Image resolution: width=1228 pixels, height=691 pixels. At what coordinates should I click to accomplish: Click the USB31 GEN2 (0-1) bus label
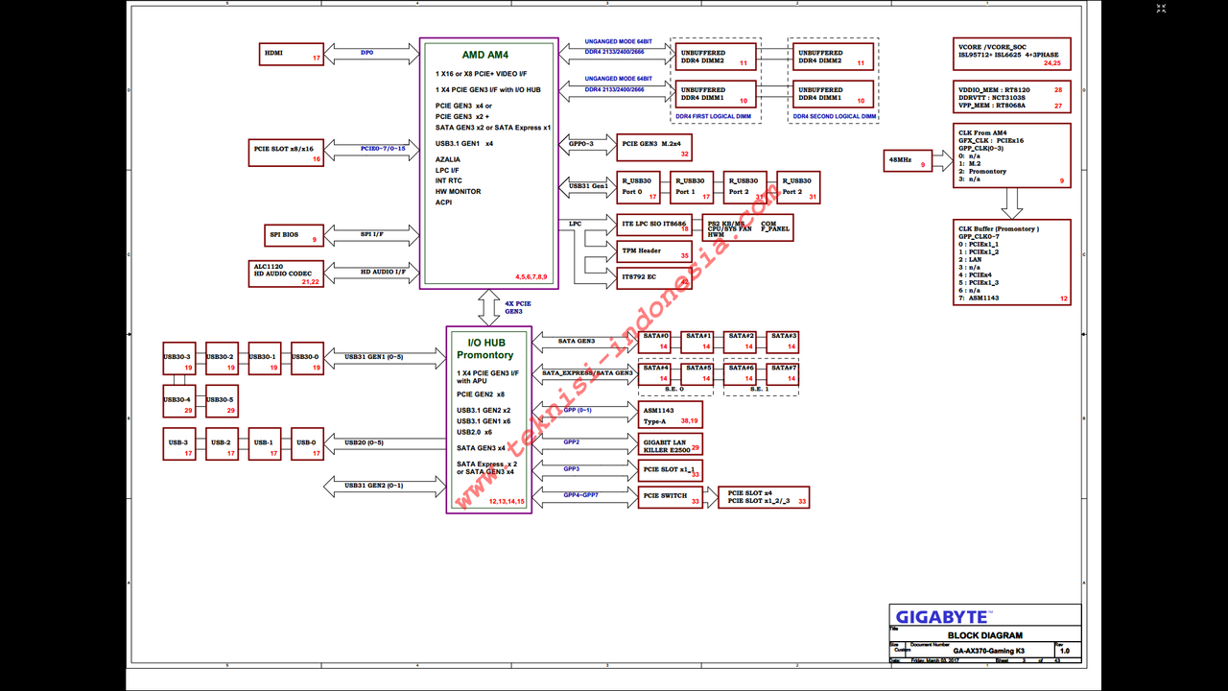[x=374, y=486]
